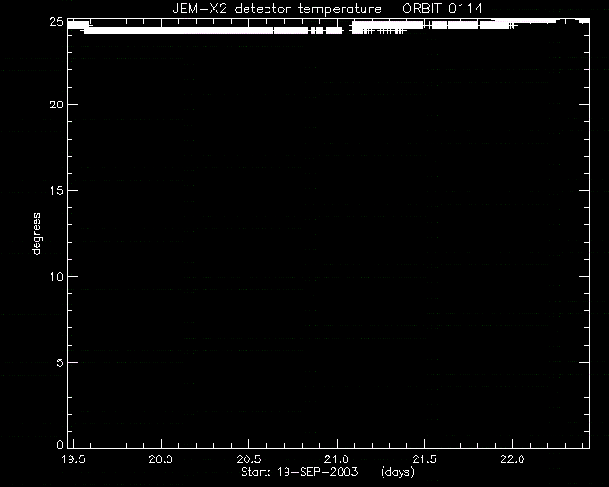Click the x-axis tick label 21.5
This screenshot has height=487, width=609.
click(x=424, y=459)
